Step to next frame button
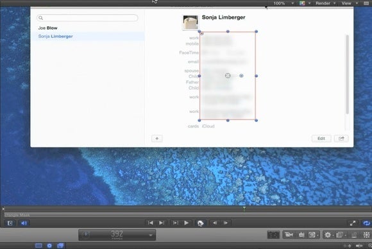This screenshot has height=249, width=372. pyautogui.click(x=226, y=223)
